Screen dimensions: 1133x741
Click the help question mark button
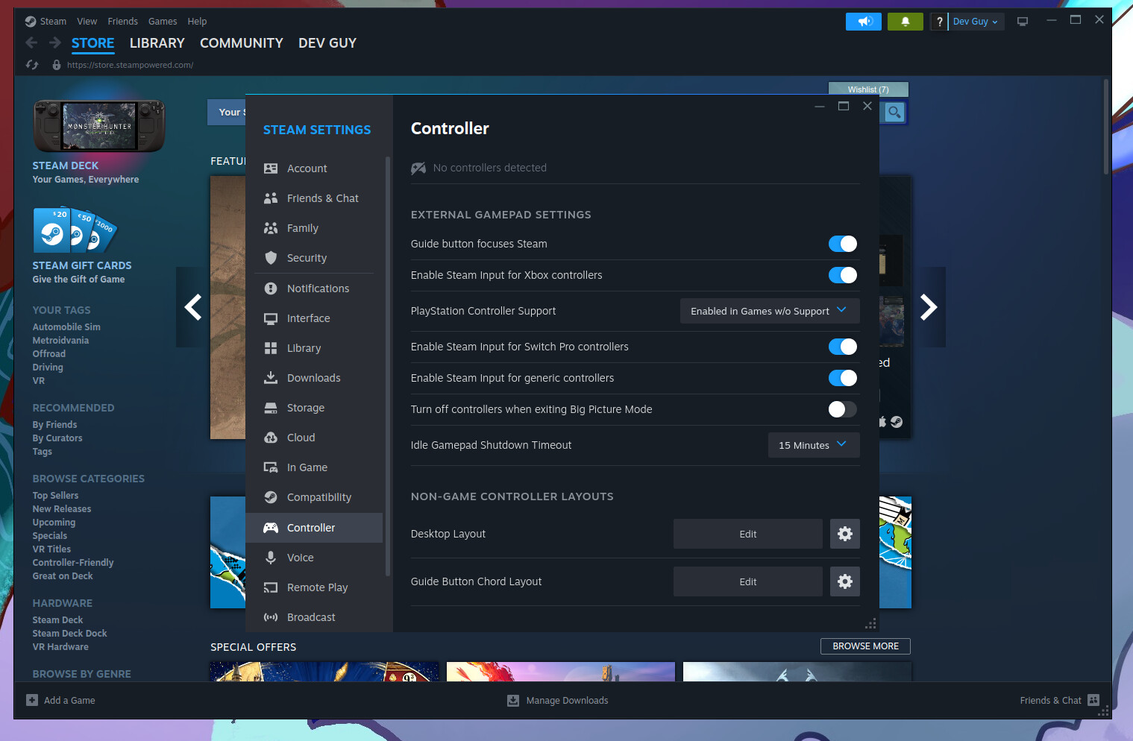pos(939,22)
